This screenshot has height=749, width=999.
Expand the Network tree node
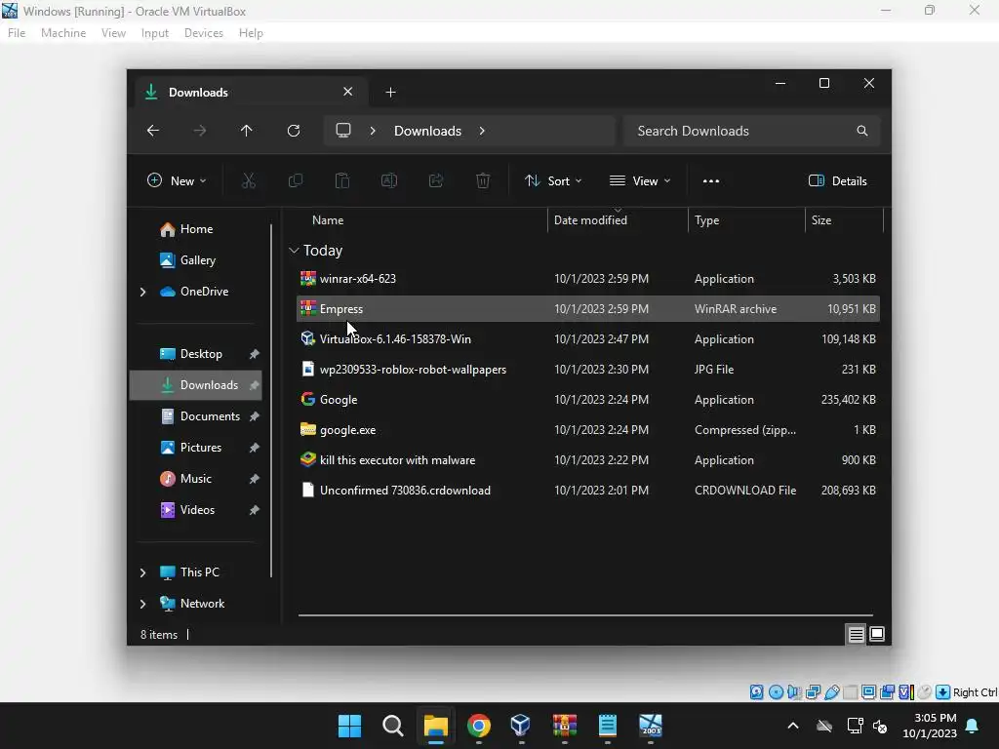coord(142,604)
